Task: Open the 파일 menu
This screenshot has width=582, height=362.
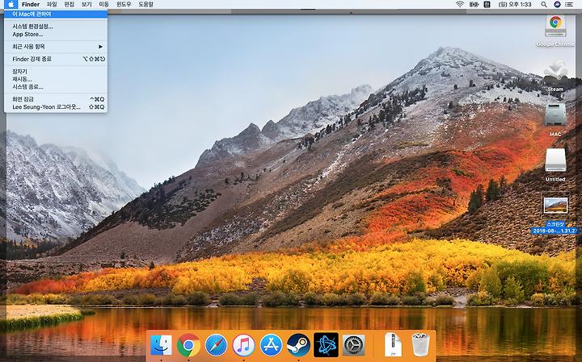Action: 52,5
